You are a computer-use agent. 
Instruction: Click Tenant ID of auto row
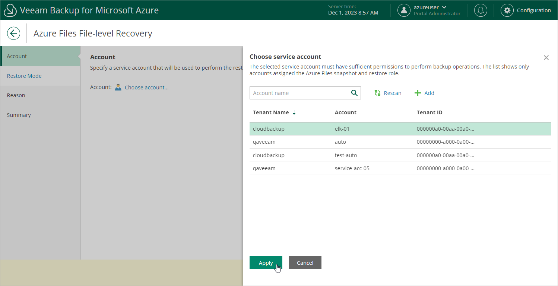[446, 142]
